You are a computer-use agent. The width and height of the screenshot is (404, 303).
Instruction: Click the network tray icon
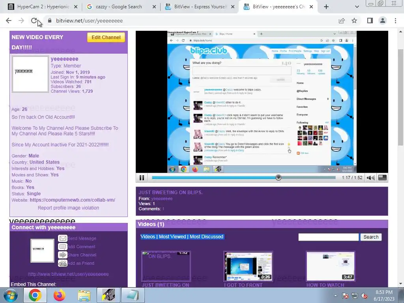click(x=355, y=296)
